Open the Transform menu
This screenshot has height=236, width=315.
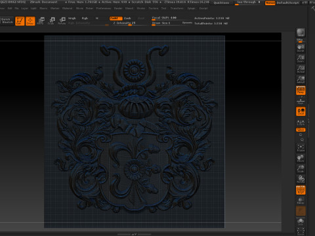pyautogui.click(x=177, y=9)
